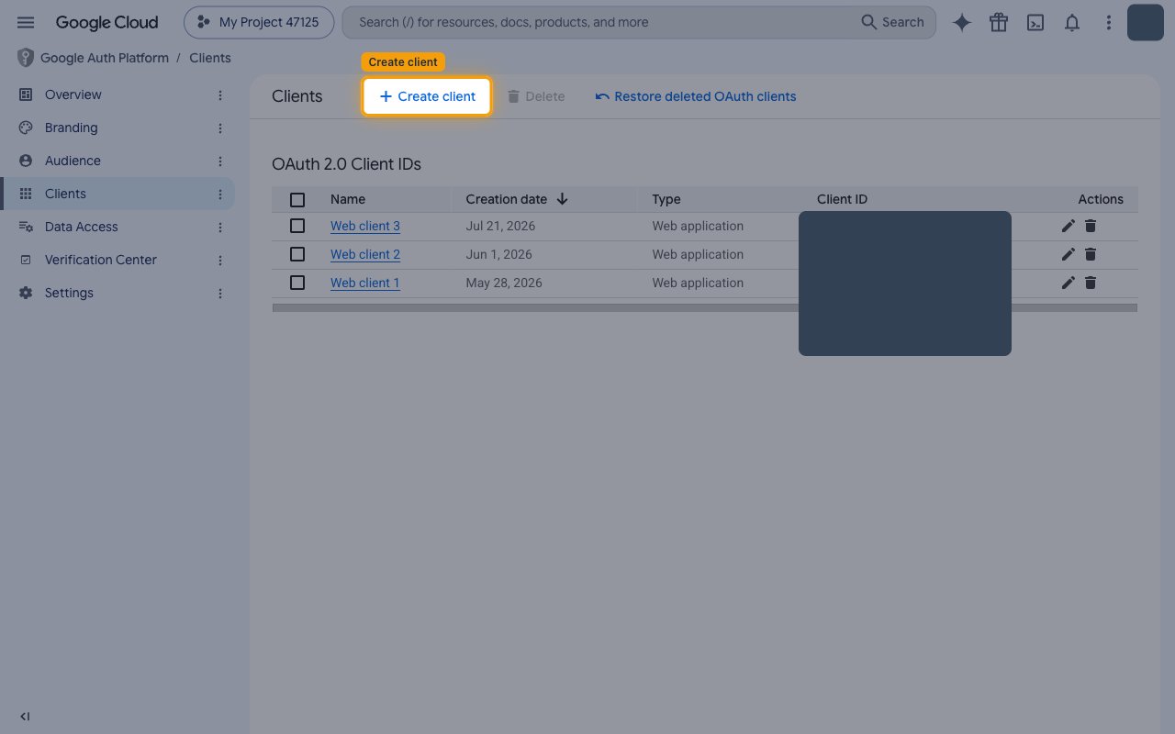Image resolution: width=1175 pixels, height=734 pixels.
Task: Click the Google Cloud logo
Action: coord(106,22)
